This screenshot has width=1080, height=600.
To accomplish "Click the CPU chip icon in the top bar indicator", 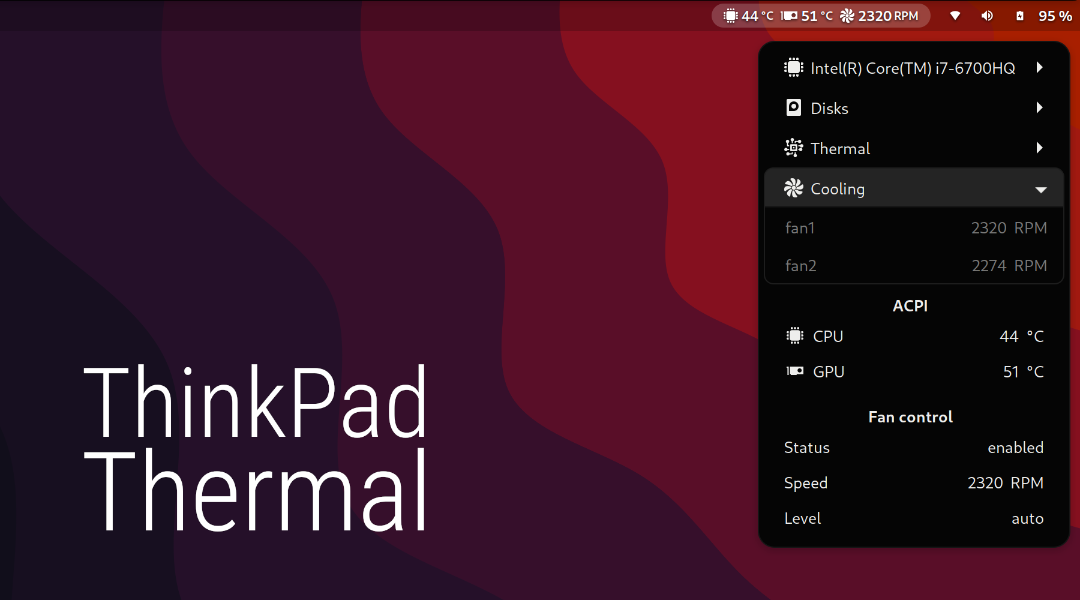I will pyautogui.click(x=730, y=16).
